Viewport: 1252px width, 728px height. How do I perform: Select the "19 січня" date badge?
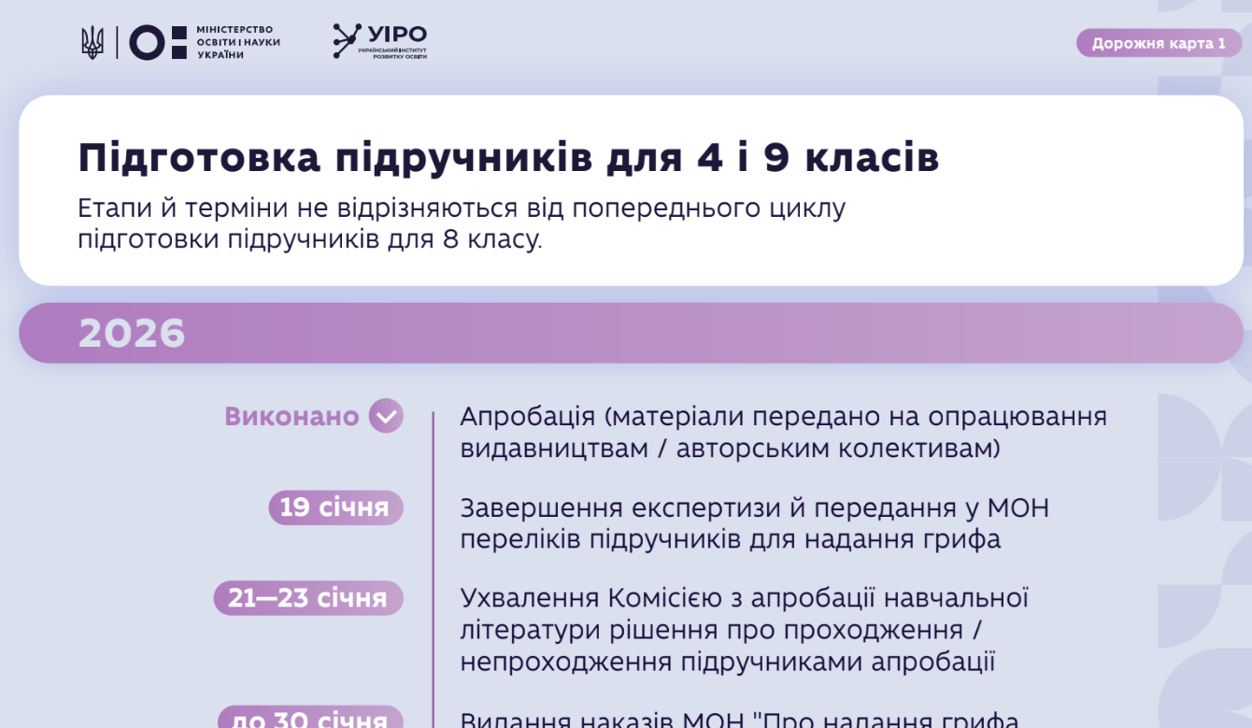[334, 507]
